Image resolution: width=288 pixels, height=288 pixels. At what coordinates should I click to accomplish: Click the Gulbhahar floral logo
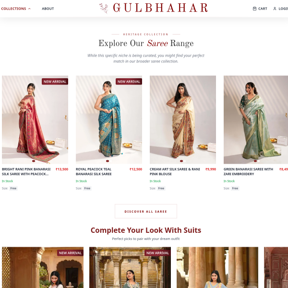tap(104, 8)
